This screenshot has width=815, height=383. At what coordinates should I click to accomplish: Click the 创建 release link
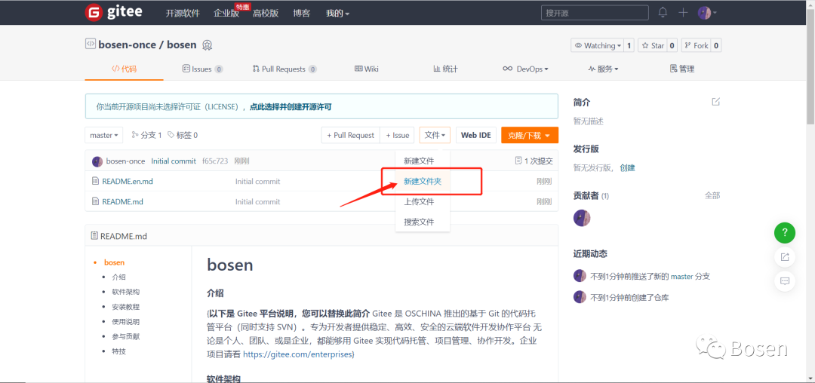click(x=627, y=168)
